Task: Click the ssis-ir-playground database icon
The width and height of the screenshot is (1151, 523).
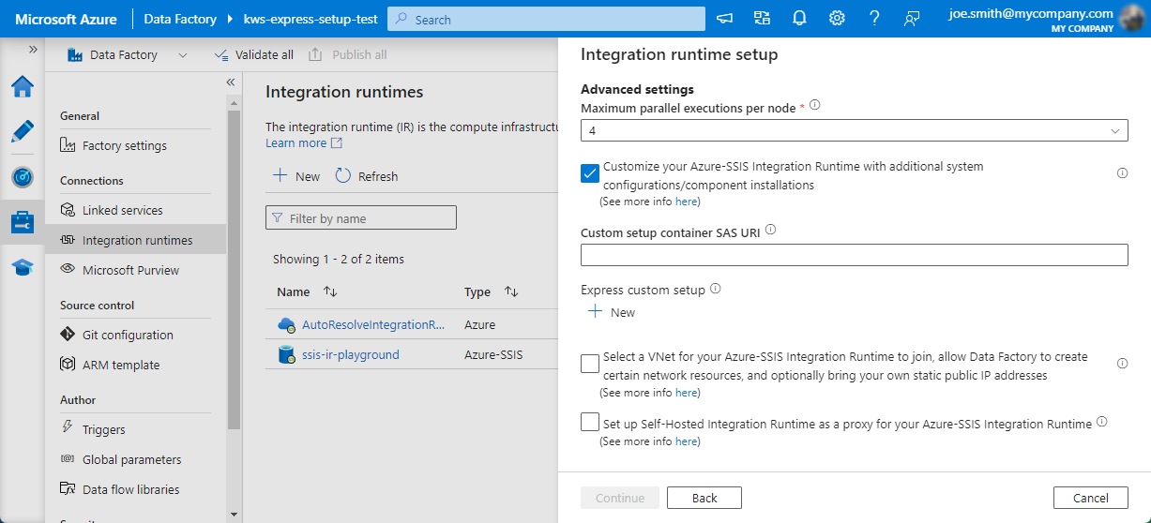Action: pyautogui.click(x=286, y=355)
